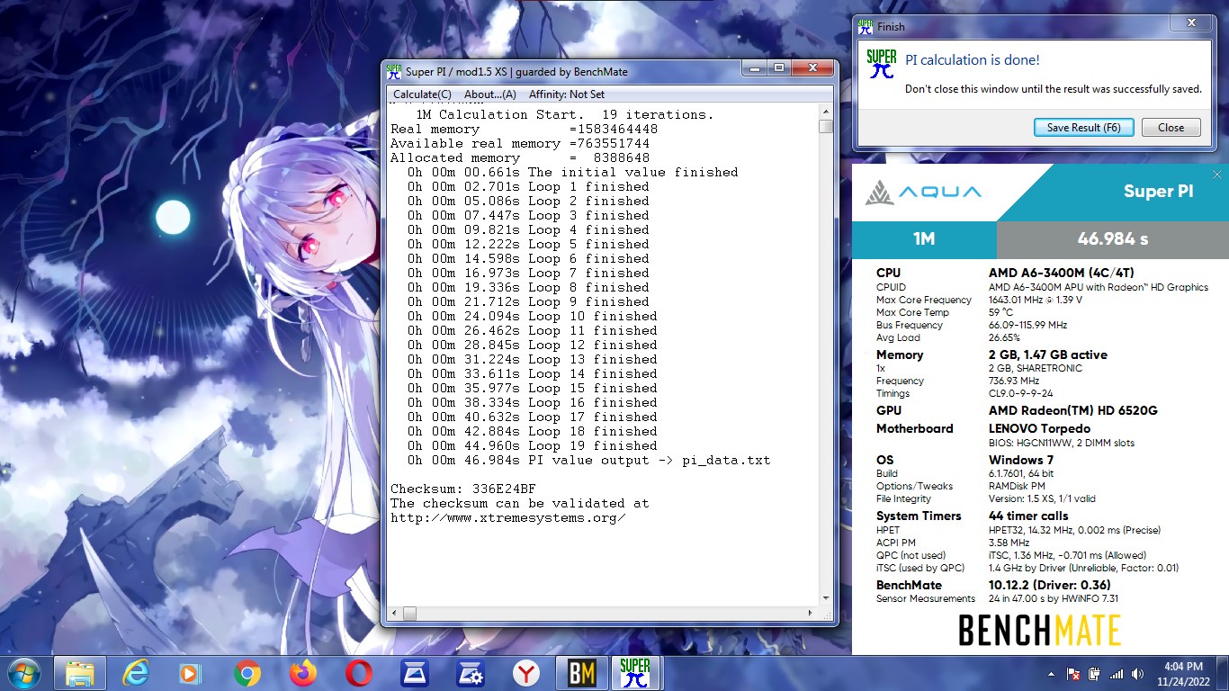Launch Yandex Browser from the taskbar
The image size is (1229, 691).
(526, 673)
